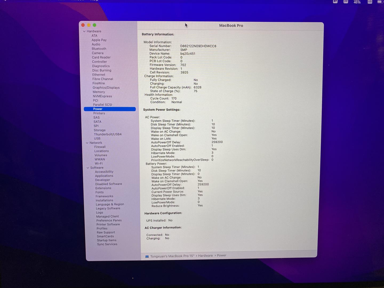Collapse the Software section chevron
Viewport: 384px width, 288px height.
pos(88,168)
